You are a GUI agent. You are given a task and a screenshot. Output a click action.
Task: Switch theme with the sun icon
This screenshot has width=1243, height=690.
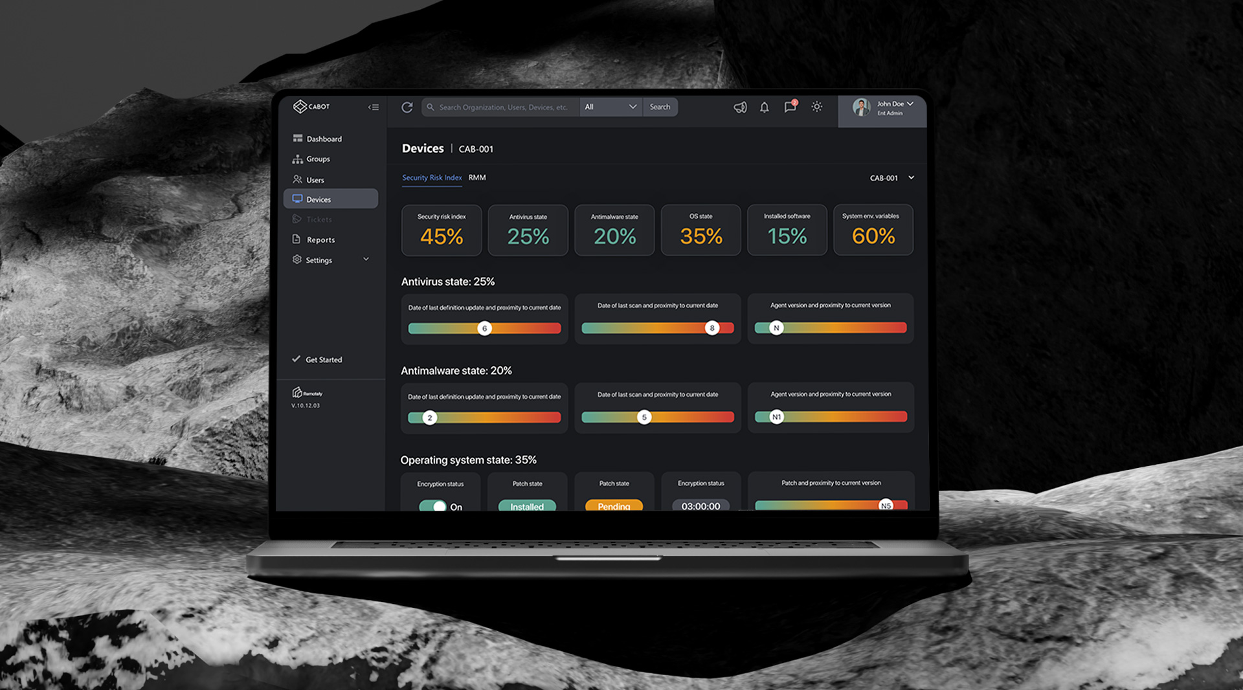[817, 107]
